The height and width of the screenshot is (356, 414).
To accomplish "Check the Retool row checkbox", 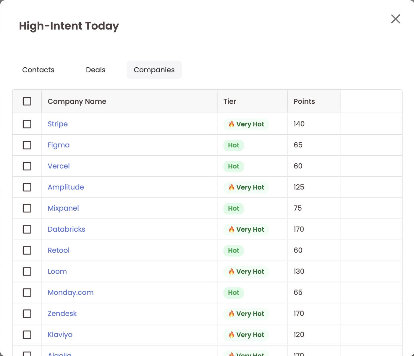I will (x=27, y=250).
